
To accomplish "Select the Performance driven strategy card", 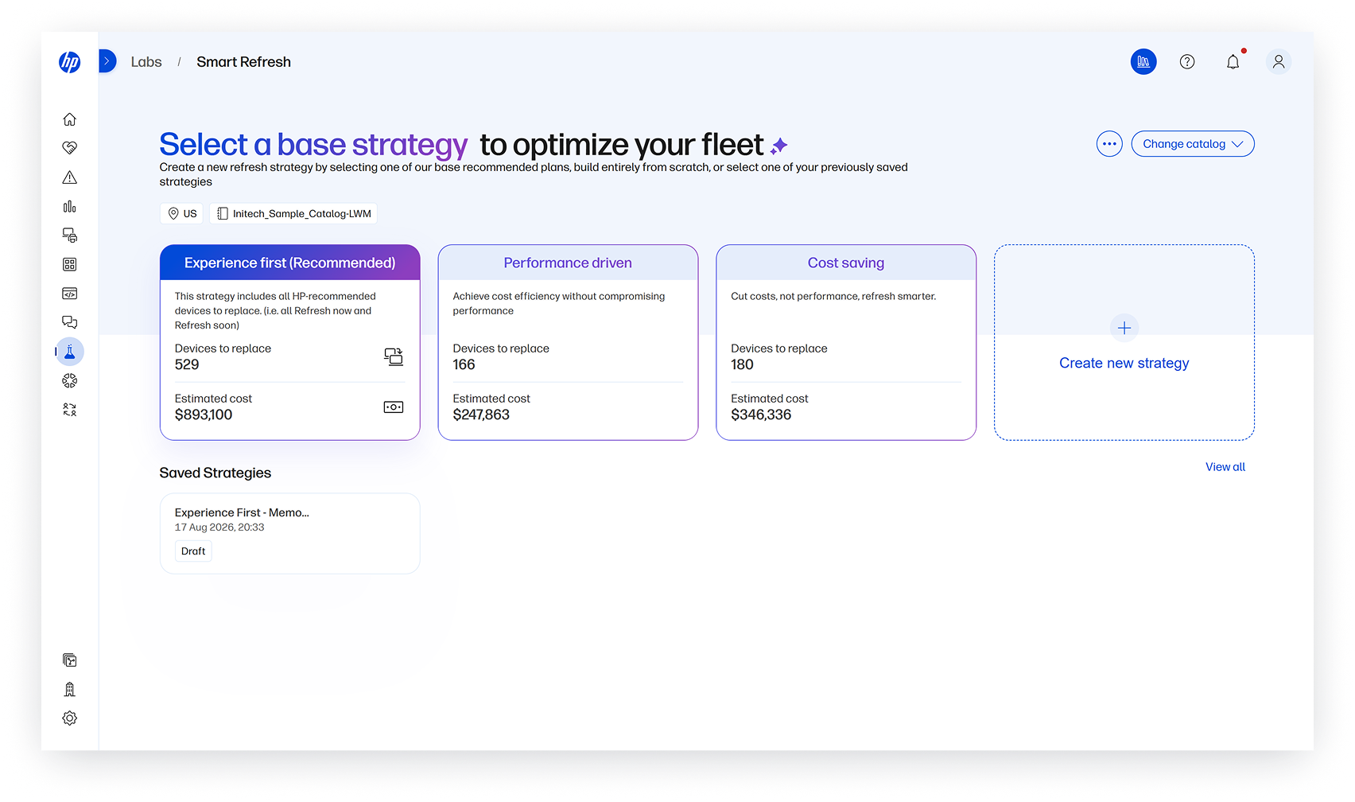I will (568, 342).
